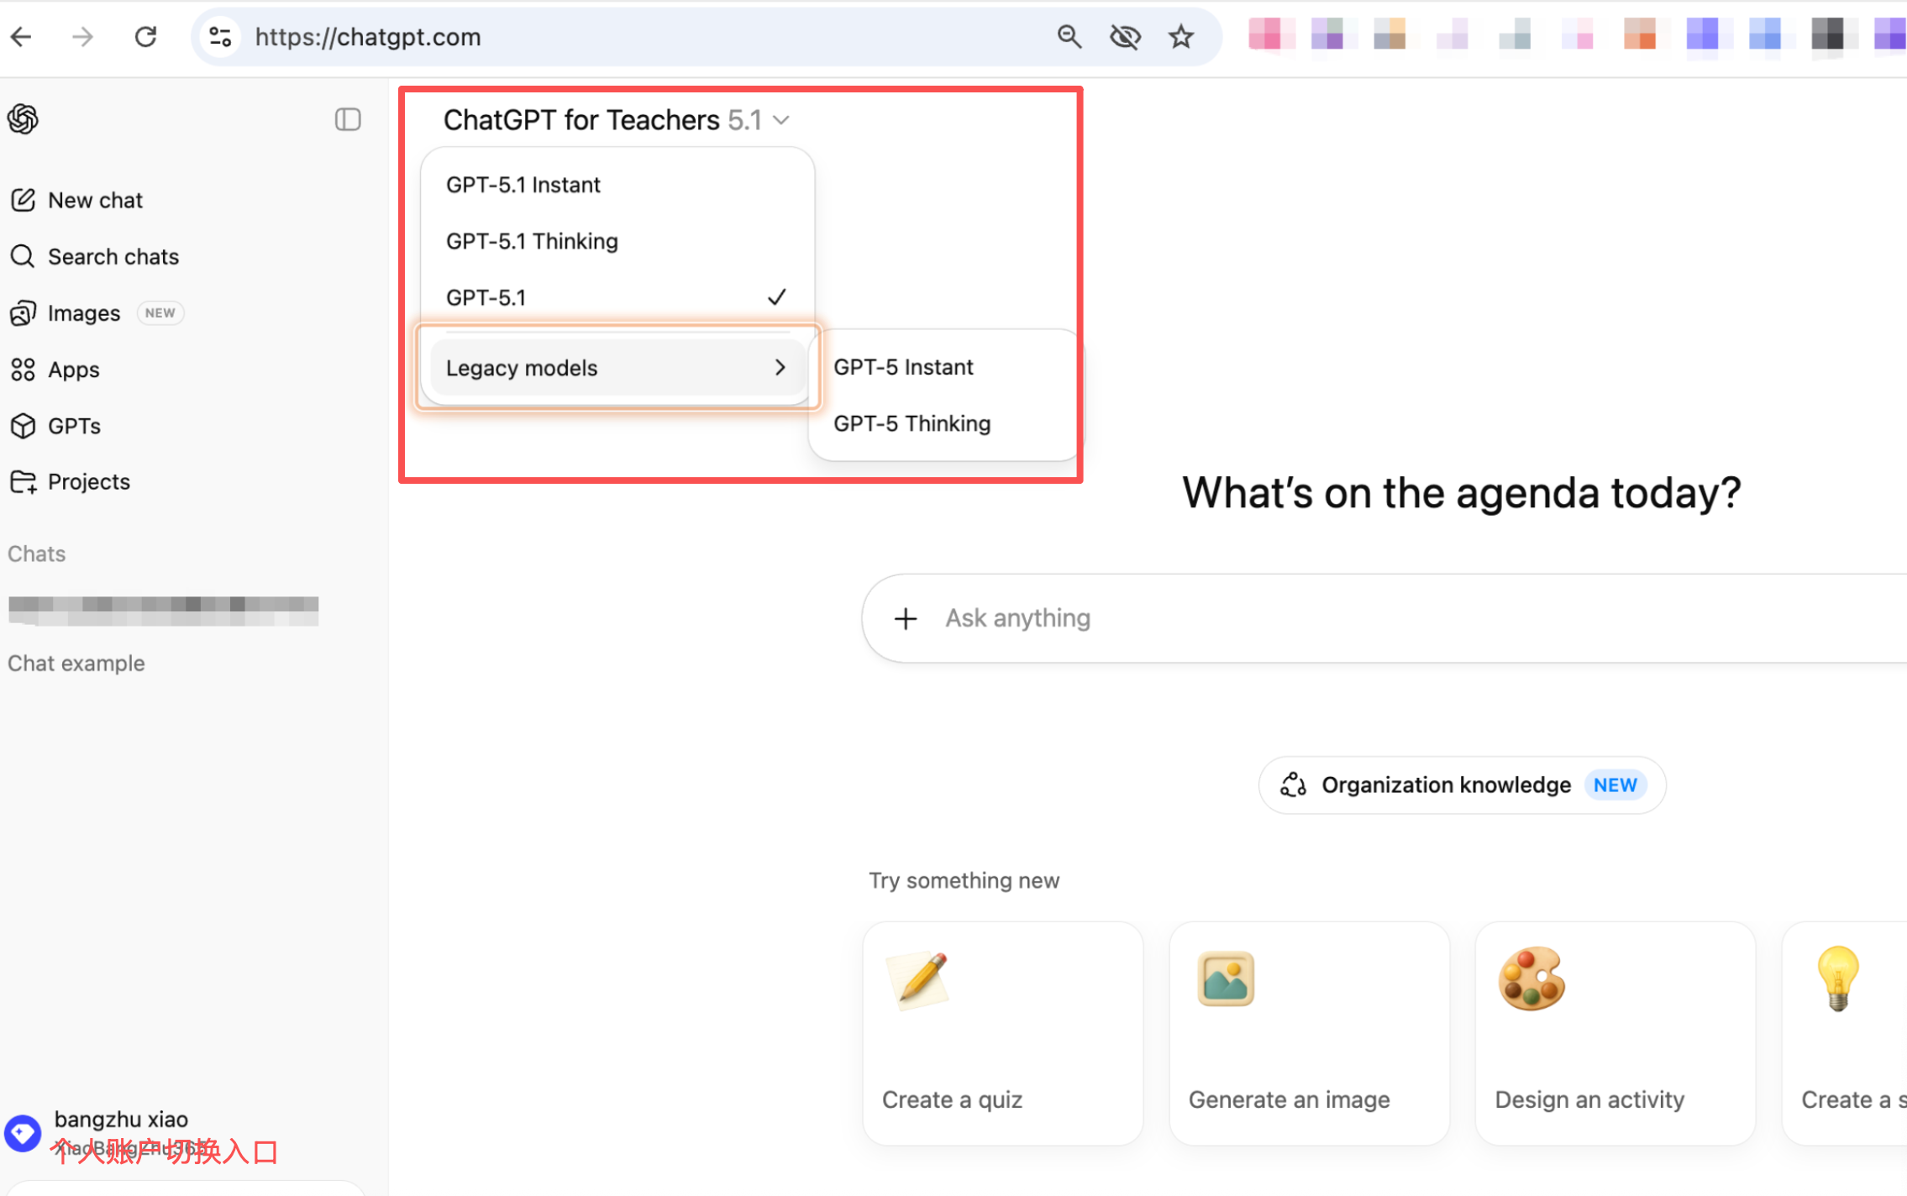
Task: Open the Chat example conversation
Action: [x=76, y=664]
